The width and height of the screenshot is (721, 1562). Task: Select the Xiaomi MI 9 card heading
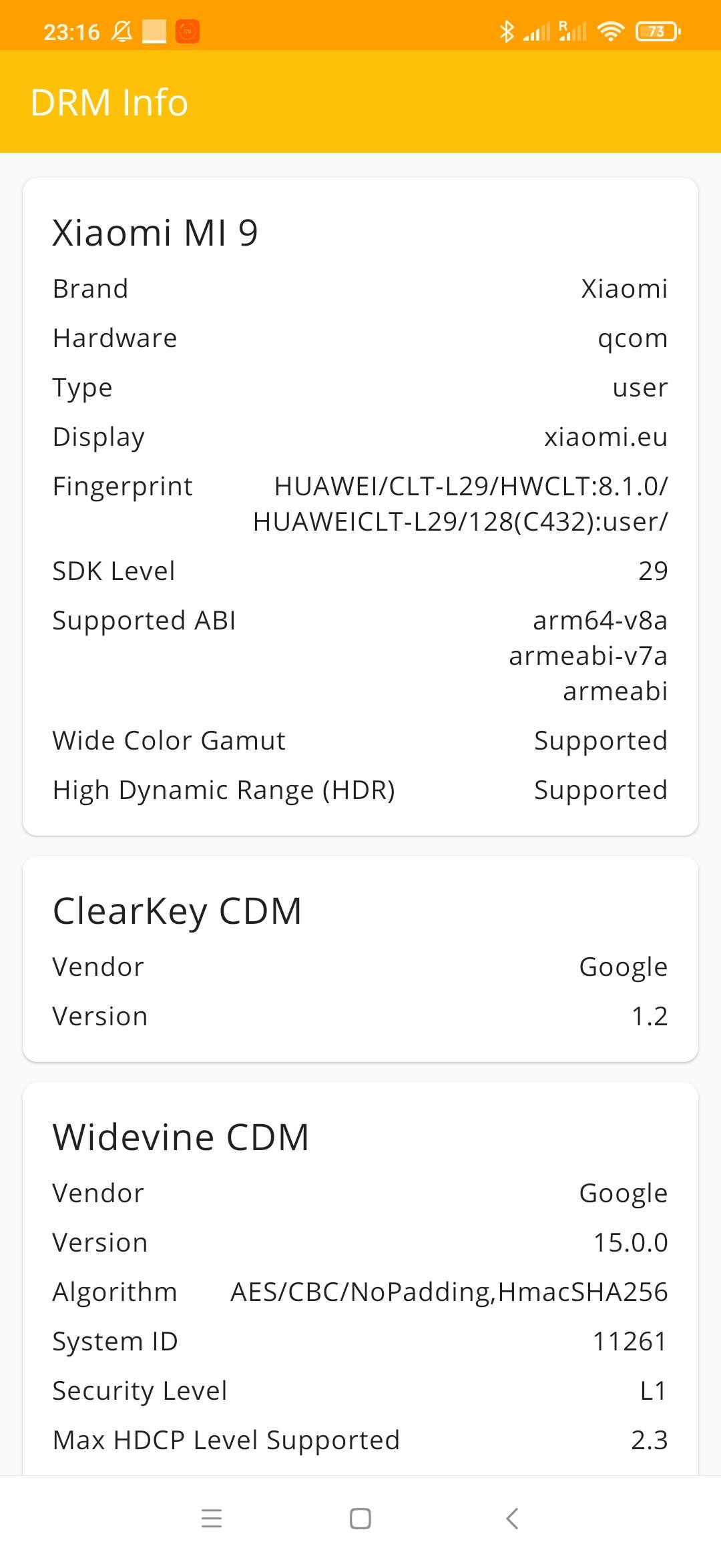pyautogui.click(x=156, y=233)
